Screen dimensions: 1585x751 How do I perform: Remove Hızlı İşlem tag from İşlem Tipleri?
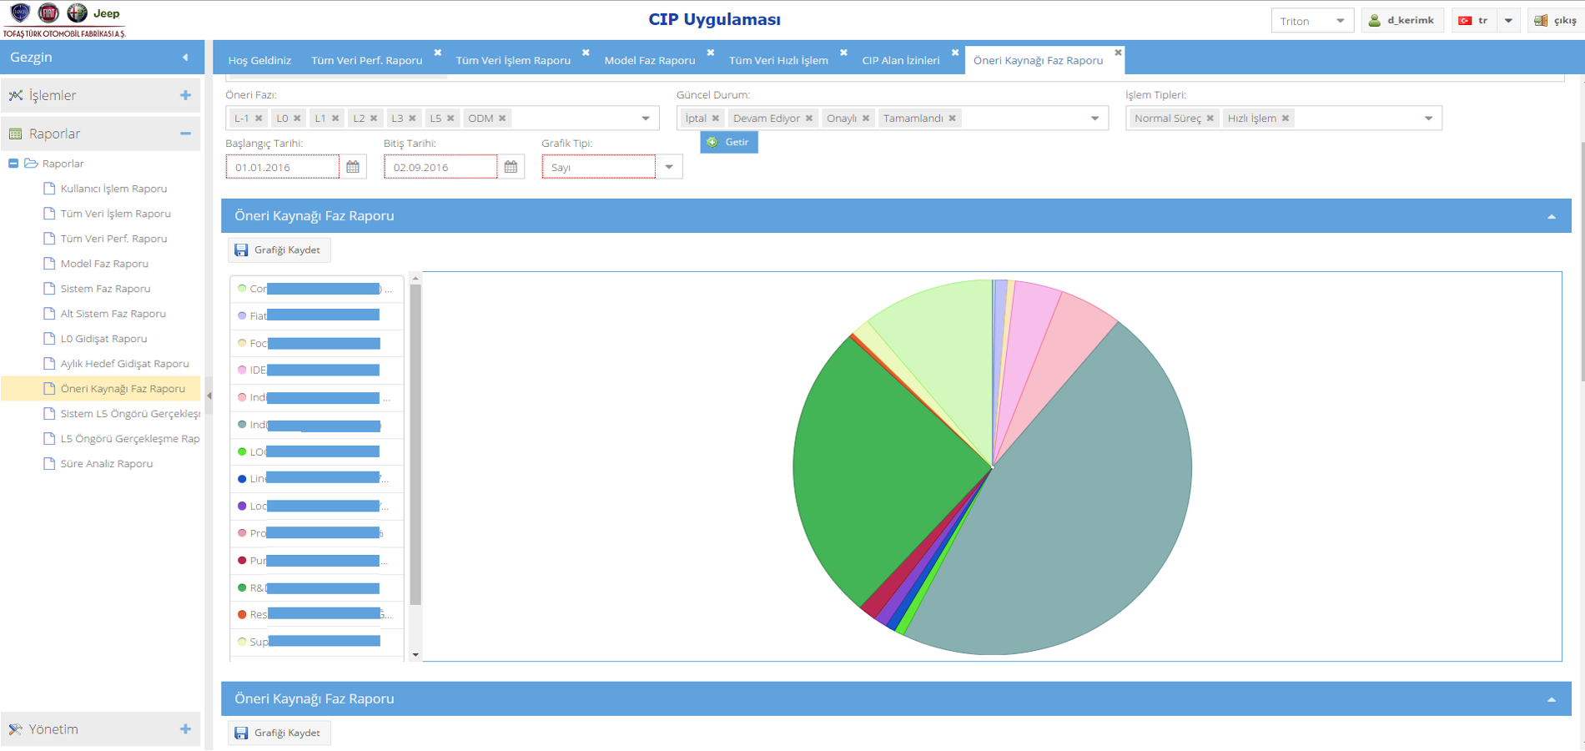(1286, 118)
